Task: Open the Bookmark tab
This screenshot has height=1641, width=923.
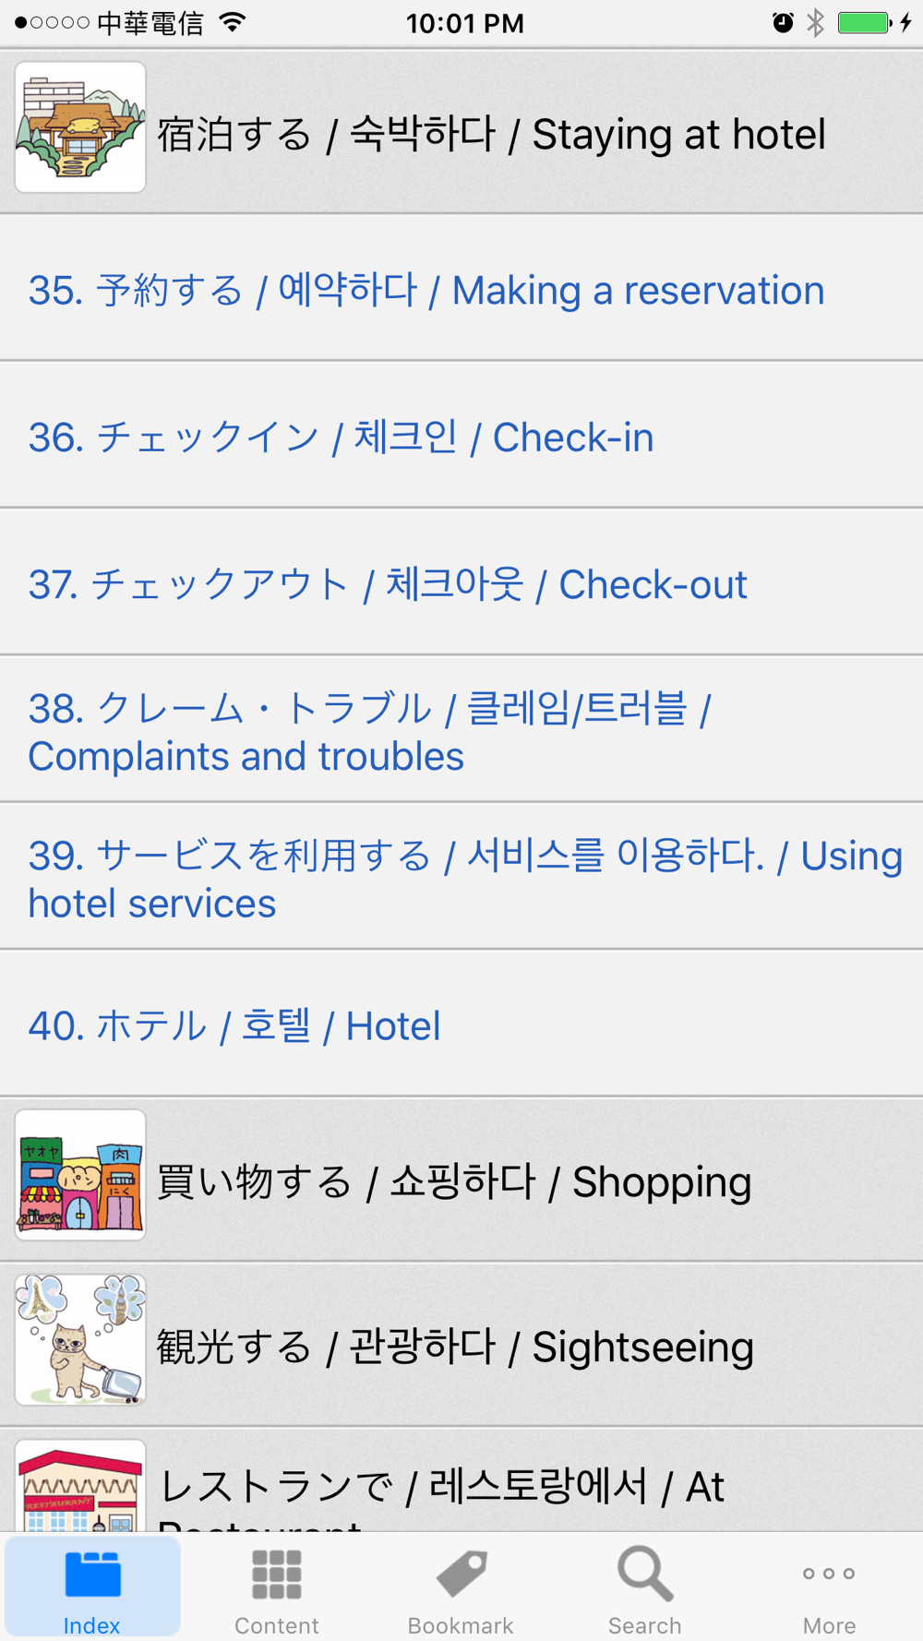Action: coord(461,1587)
